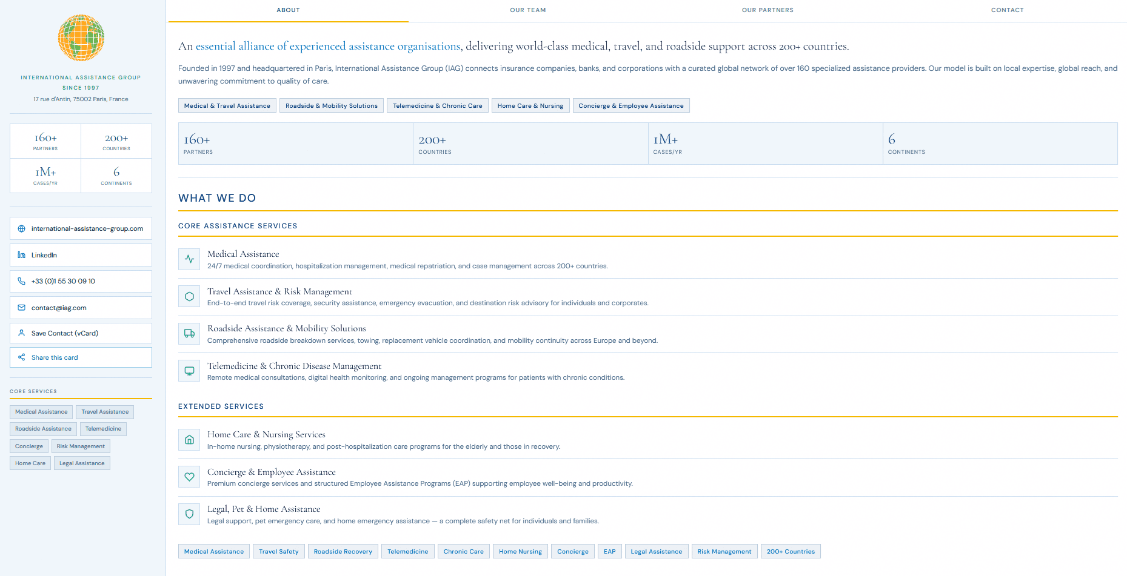Click the 200+ Countries bottom tag
The width and height of the screenshot is (1127, 576).
point(791,551)
